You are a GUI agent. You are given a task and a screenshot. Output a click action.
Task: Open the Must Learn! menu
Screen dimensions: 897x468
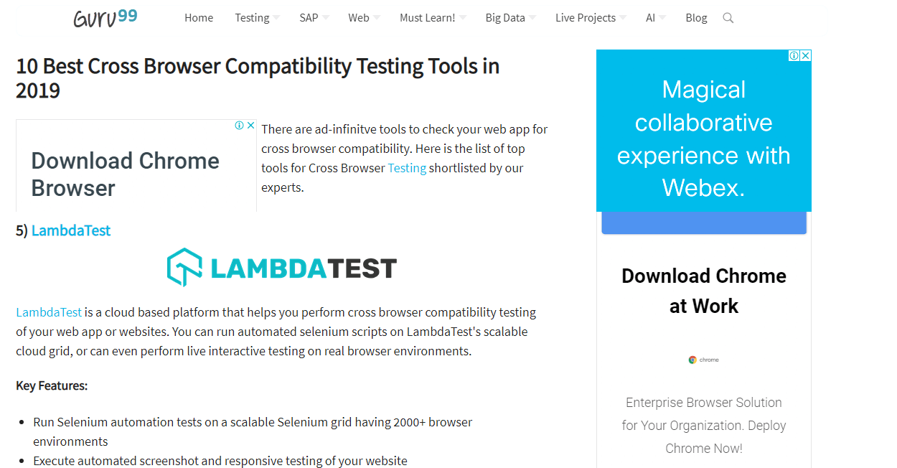click(432, 18)
